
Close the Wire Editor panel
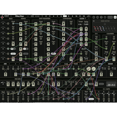coord(94,21)
